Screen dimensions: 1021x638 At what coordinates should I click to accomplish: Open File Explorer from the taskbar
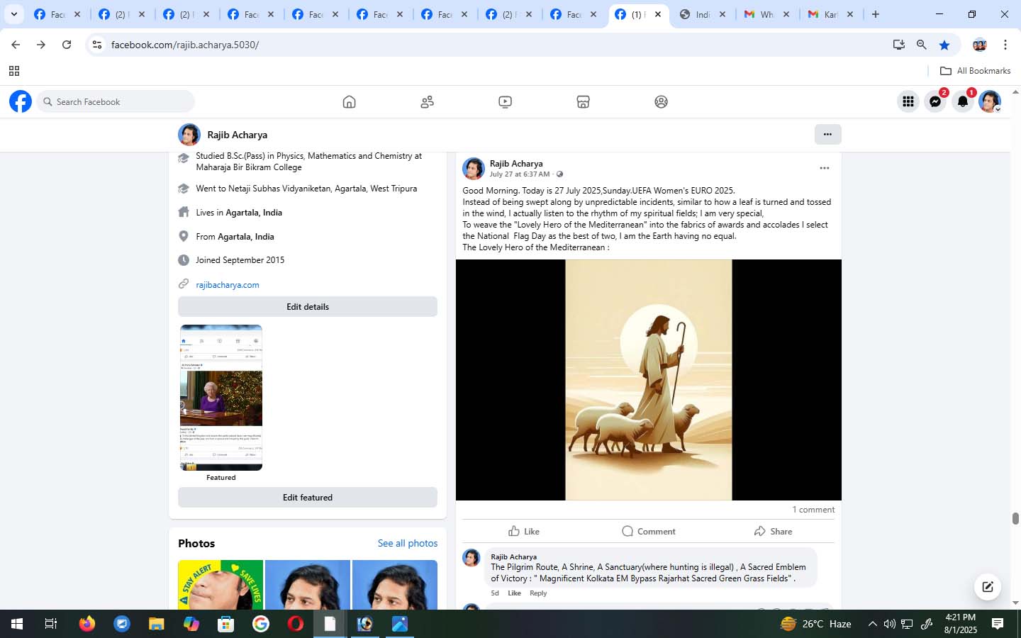click(157, 624)
